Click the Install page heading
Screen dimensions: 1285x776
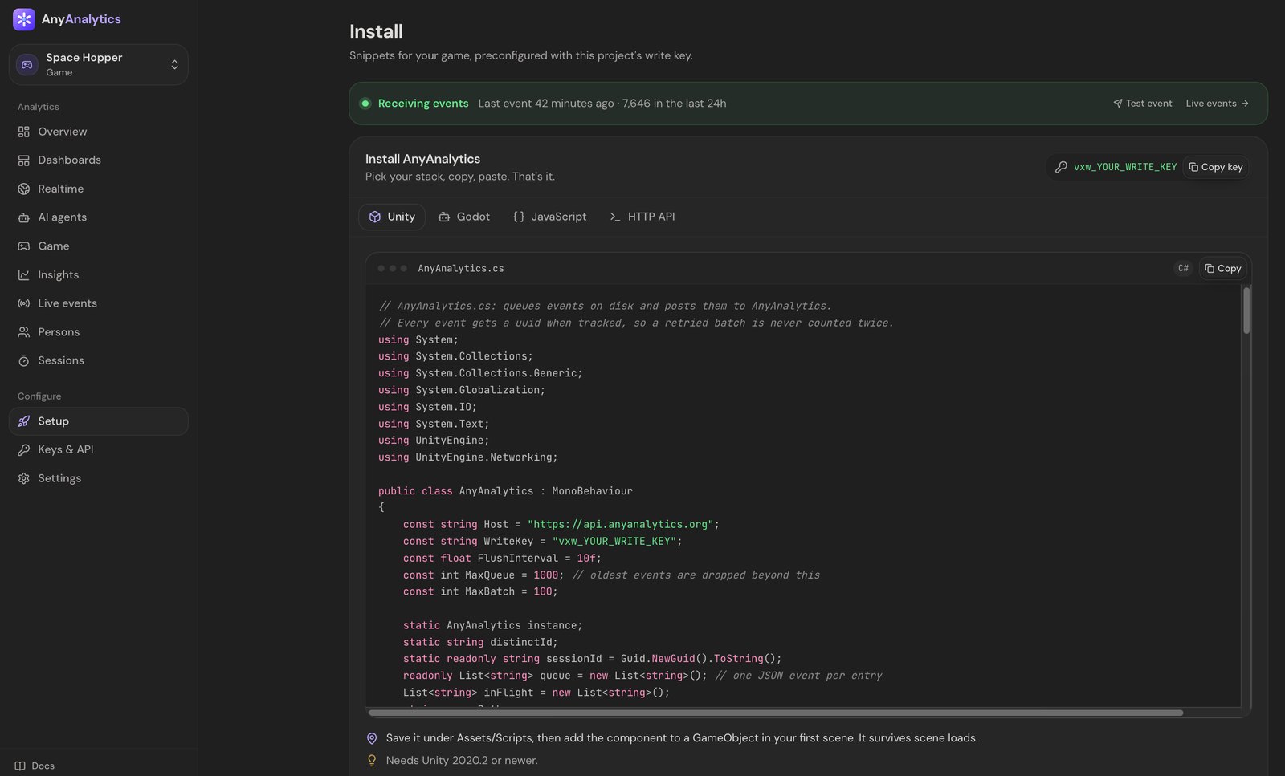coord(376,31)
